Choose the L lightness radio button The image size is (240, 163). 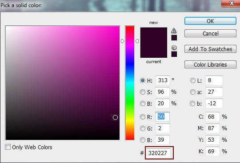click(x=193, y=80)
